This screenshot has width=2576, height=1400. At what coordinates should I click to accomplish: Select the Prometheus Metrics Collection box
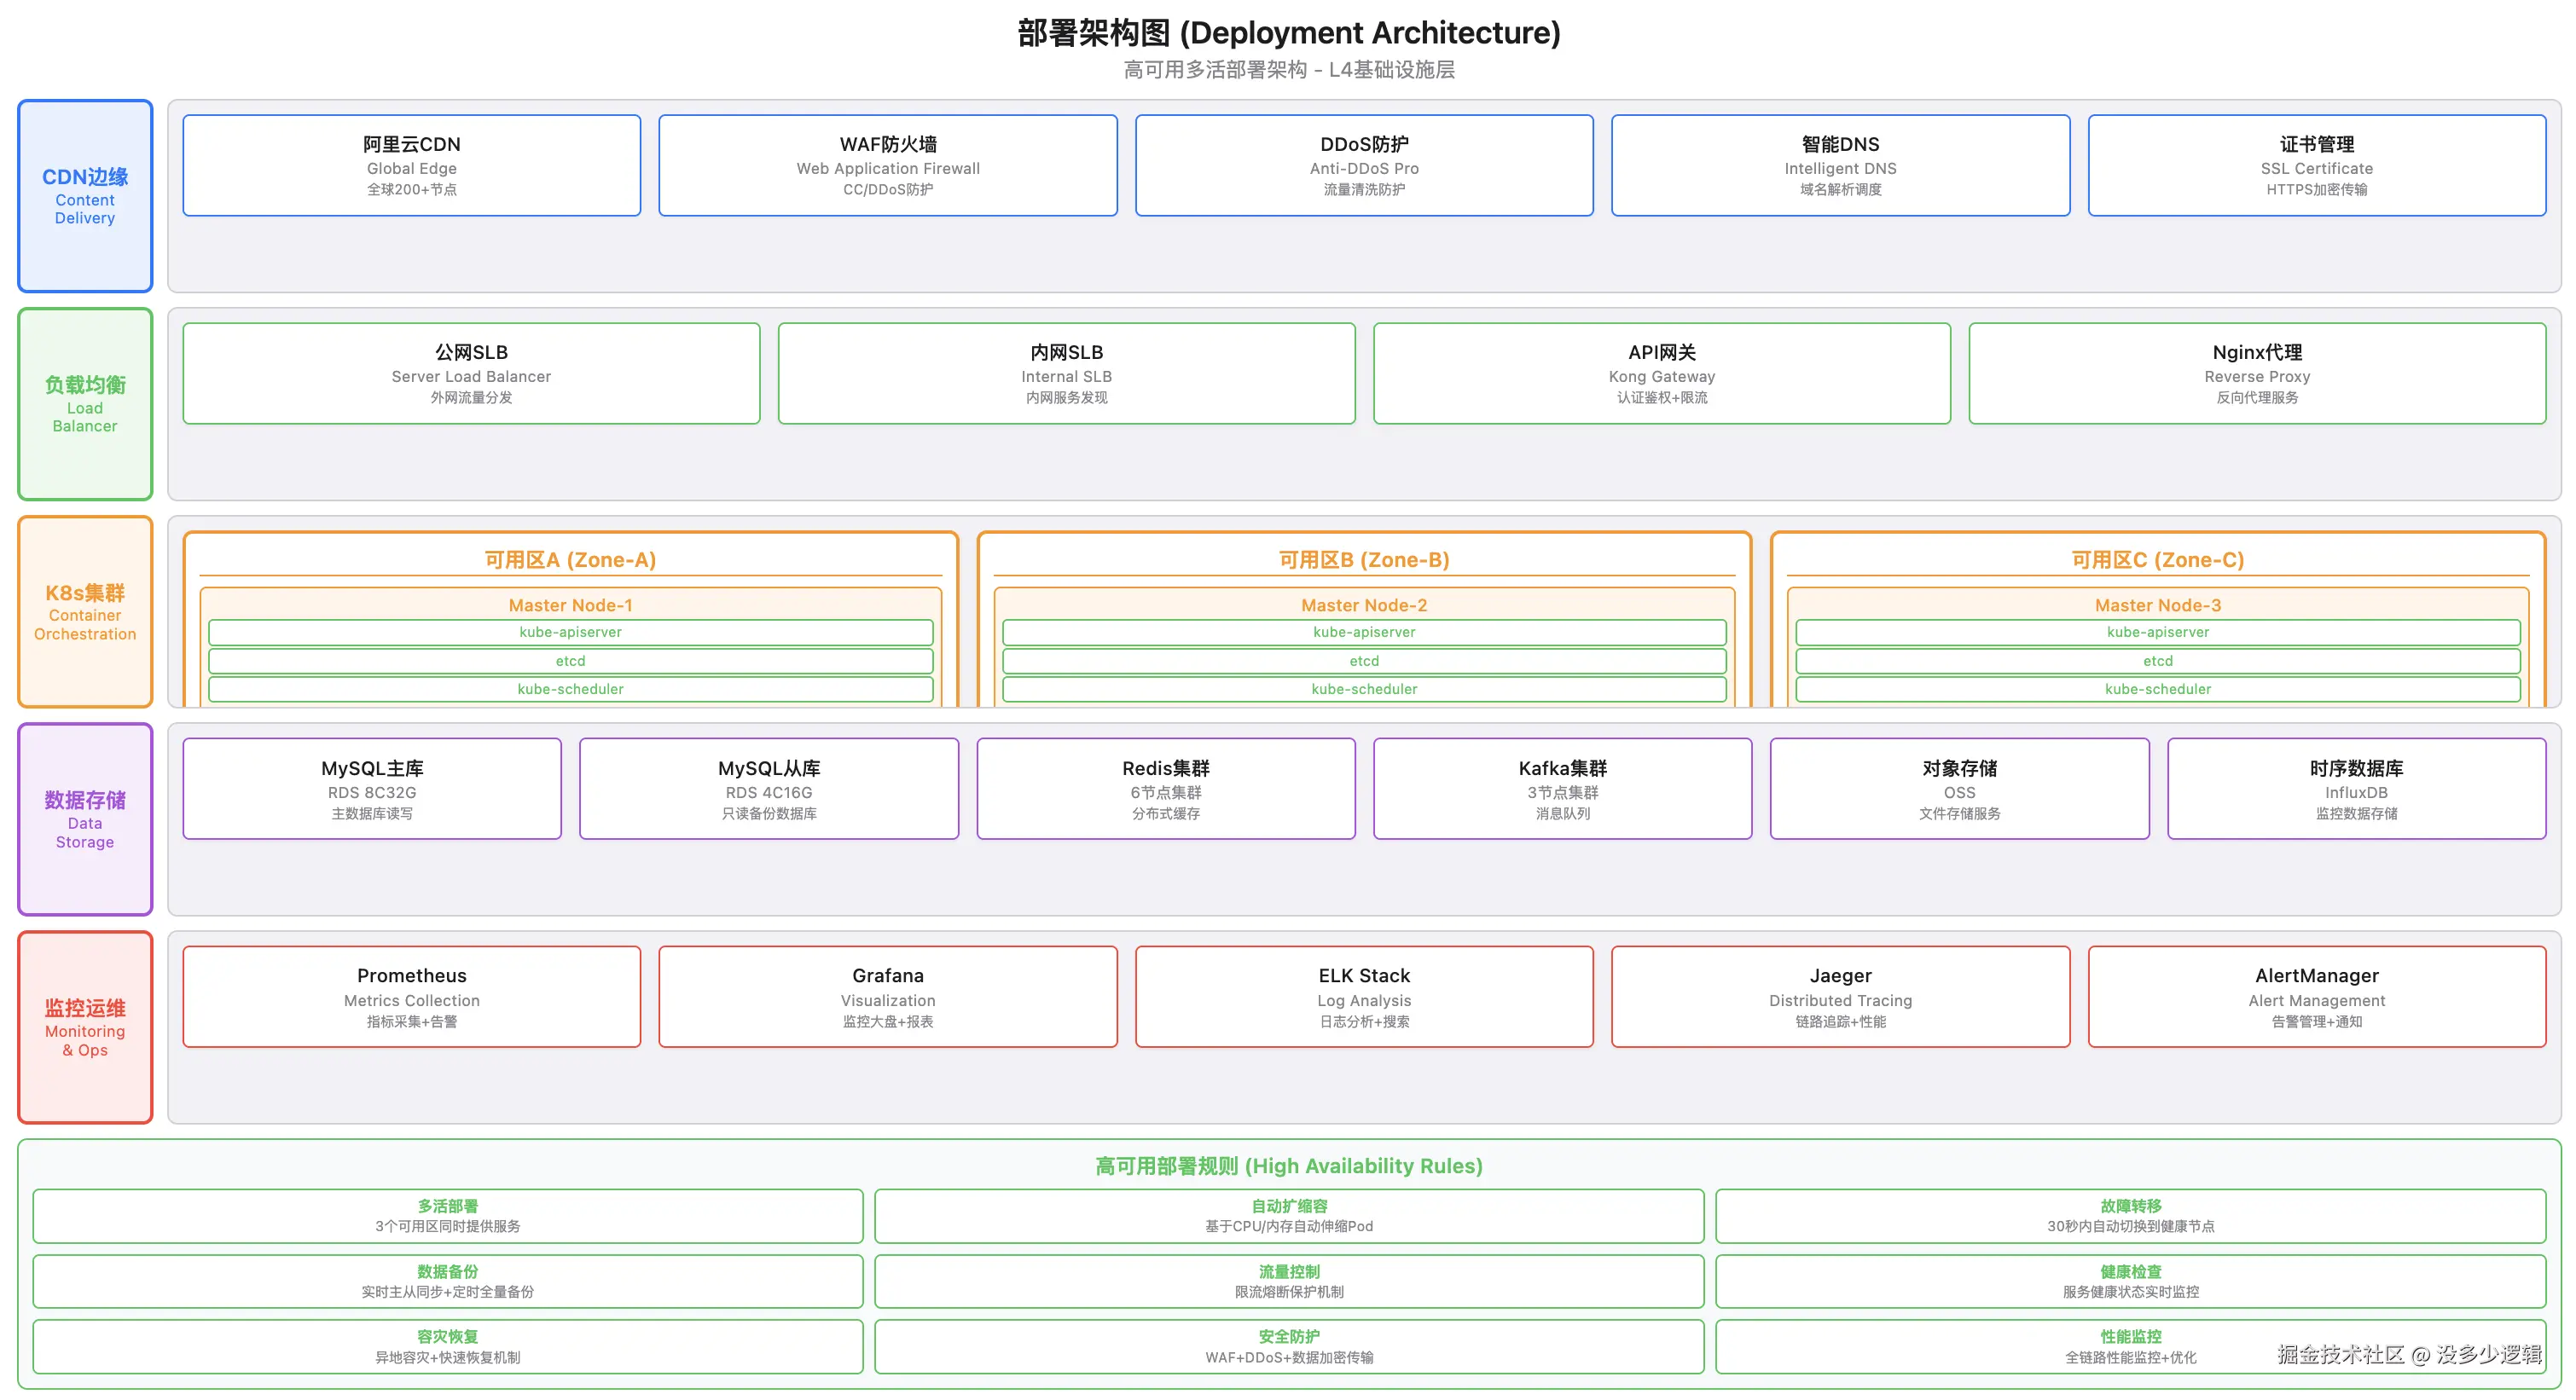tap(411, 997)
